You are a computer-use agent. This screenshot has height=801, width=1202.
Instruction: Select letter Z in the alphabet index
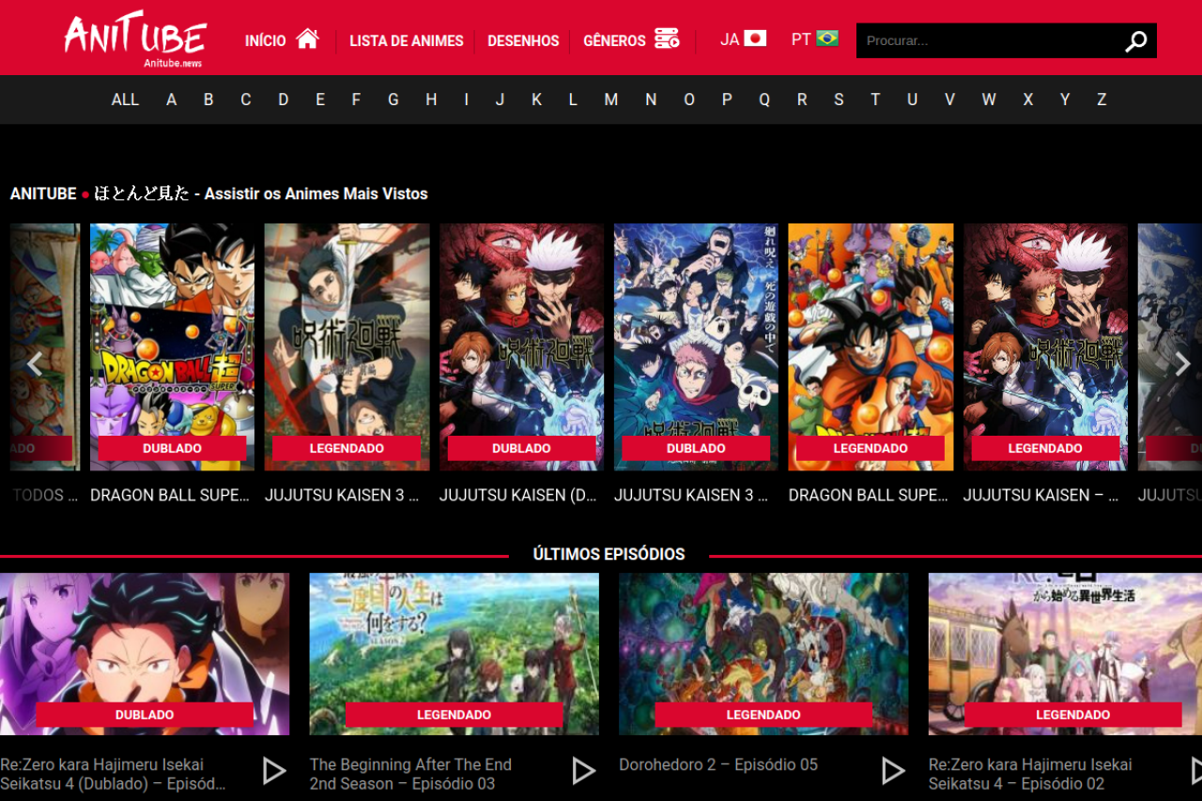(x=1102, y=100)
